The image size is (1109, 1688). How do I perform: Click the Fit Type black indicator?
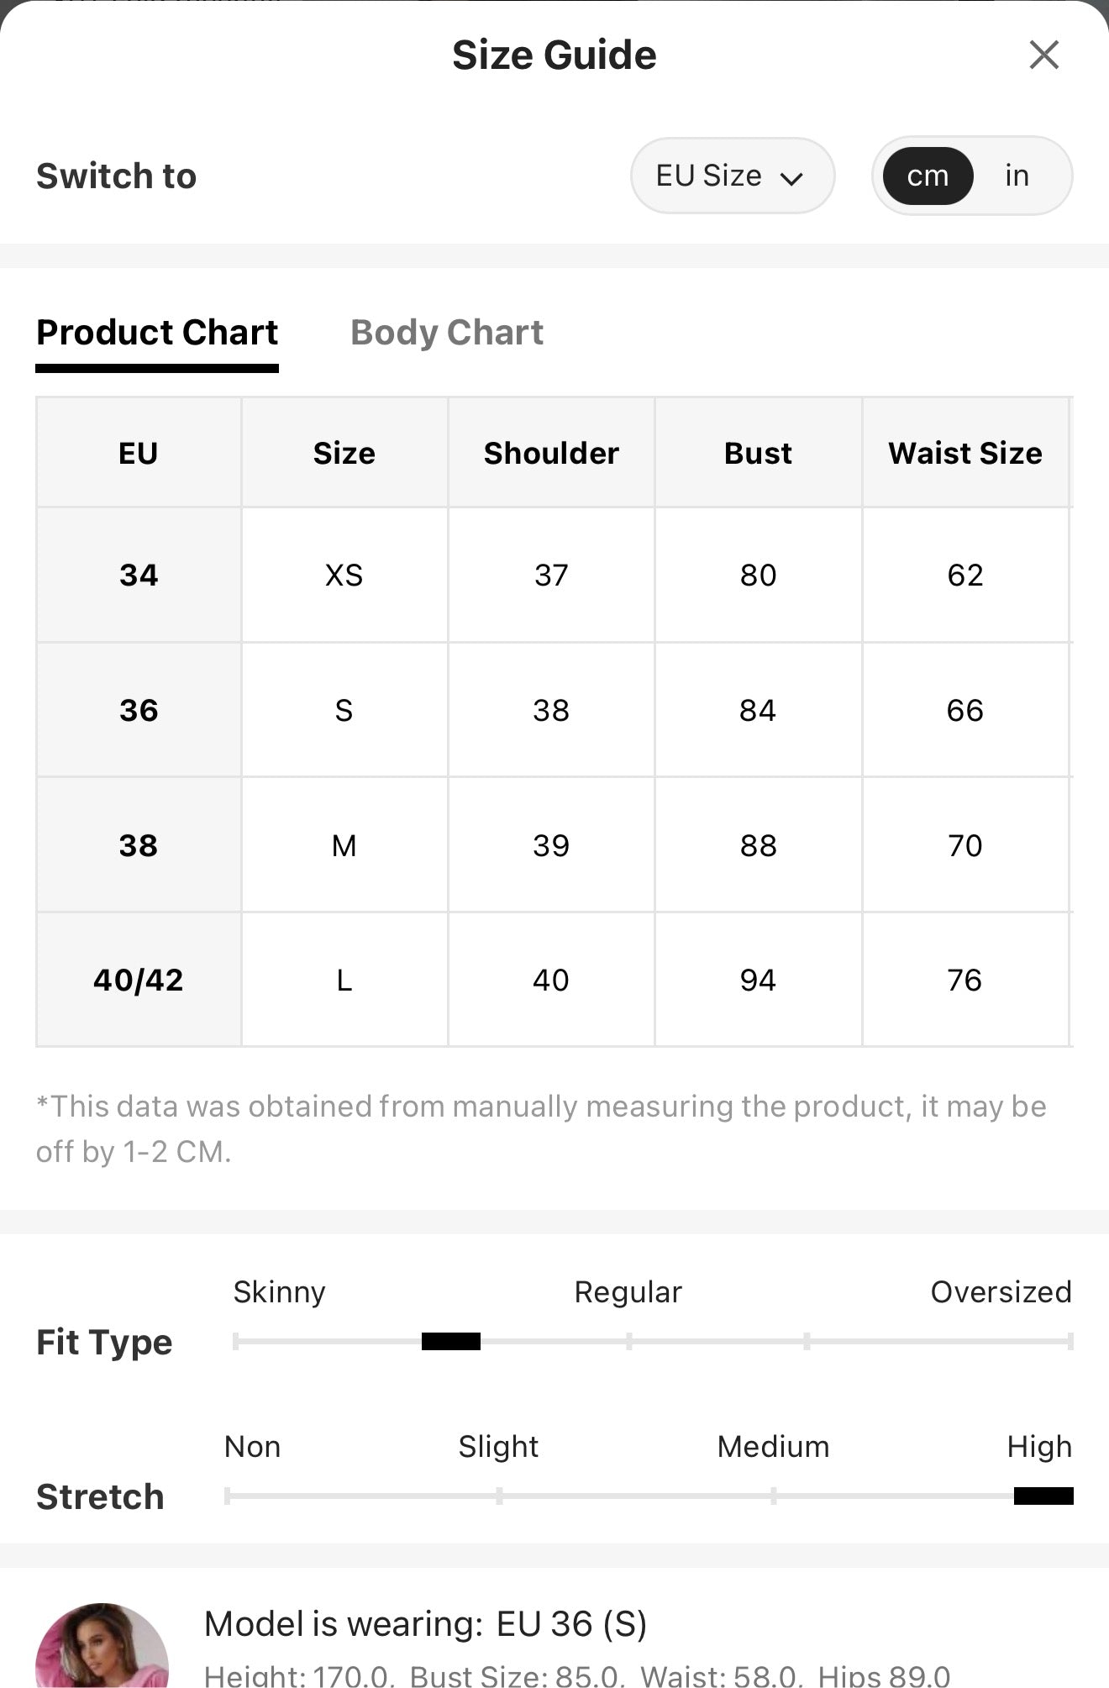(451, 1341)
